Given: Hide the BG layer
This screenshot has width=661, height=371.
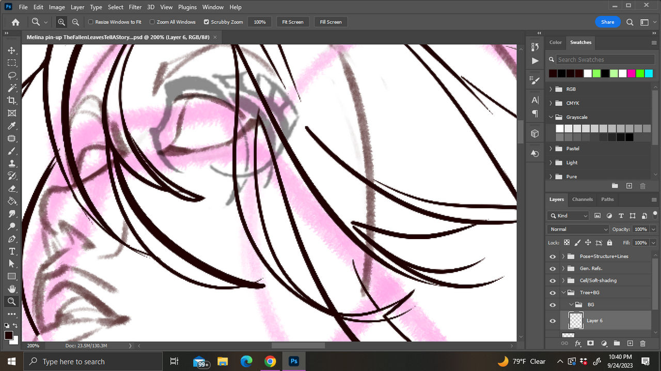Looking at the screenshot, I should click(552, 305).
